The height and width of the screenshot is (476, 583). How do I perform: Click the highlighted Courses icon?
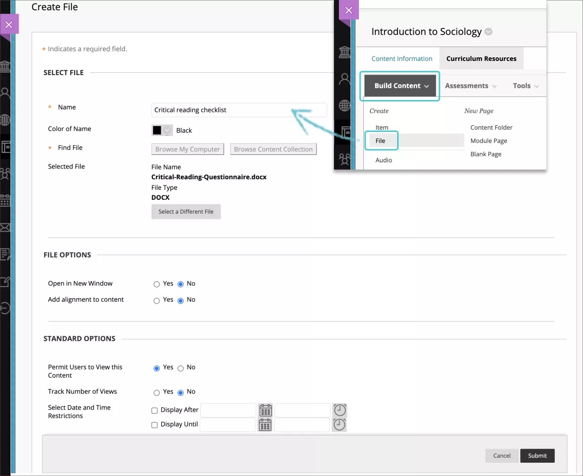click(x=5, y=147)
